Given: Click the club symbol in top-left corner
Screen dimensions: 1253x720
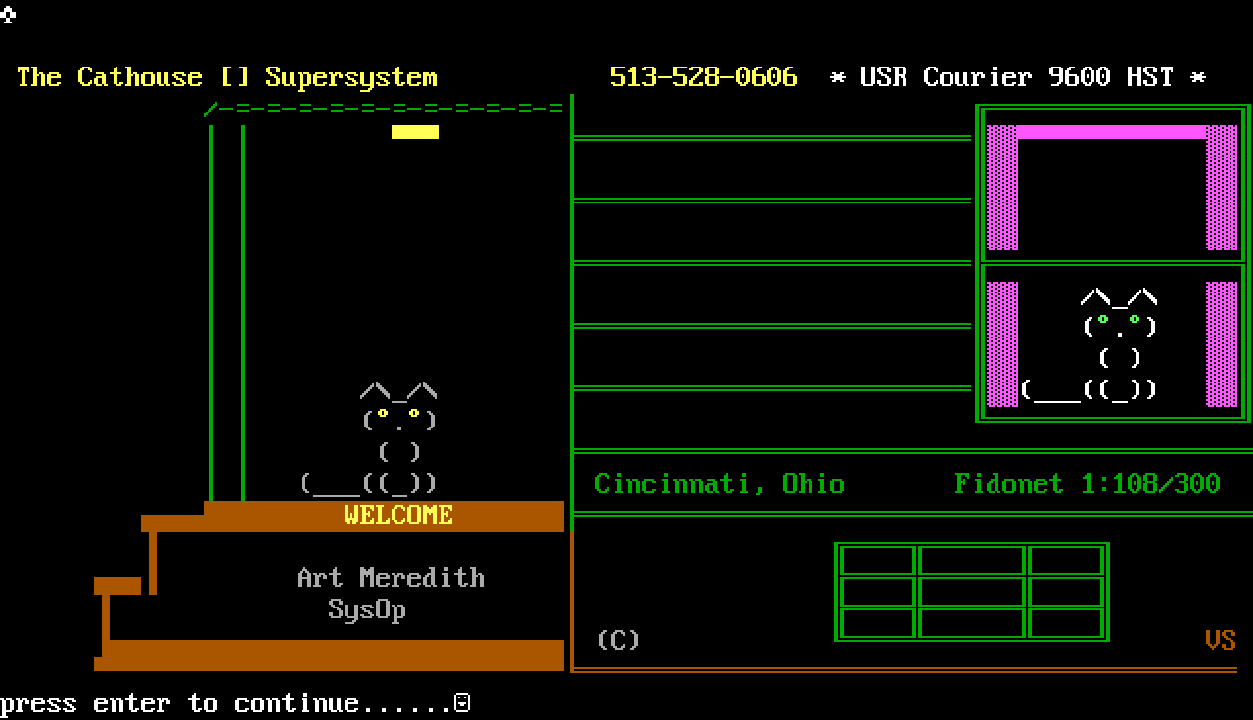Looking at the screenshot, I should 8,14.
